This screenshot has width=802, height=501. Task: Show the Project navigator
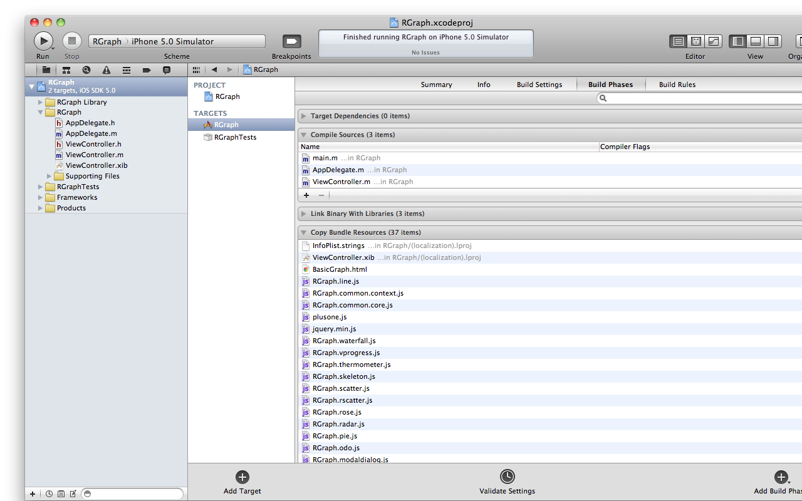46,70
